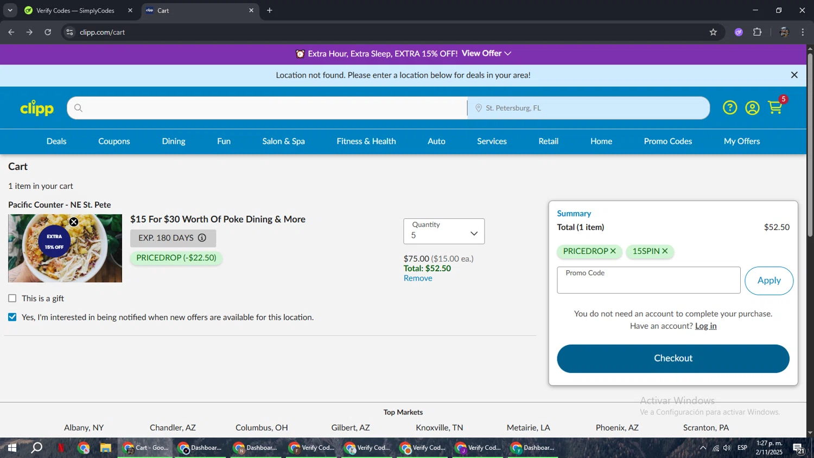
Task: Remove the deal image close badge
Action: pyautogui.click(x=74, y=222)
